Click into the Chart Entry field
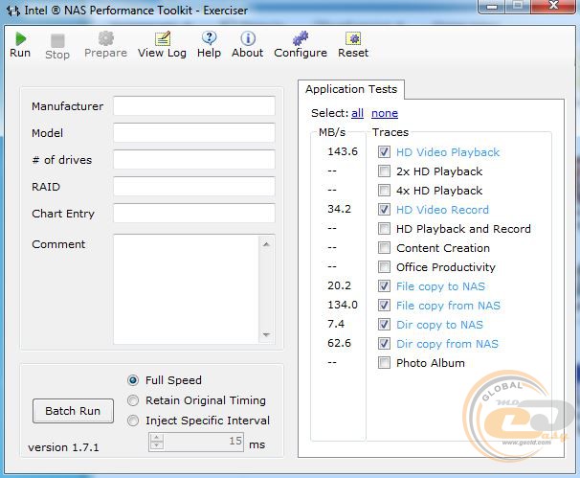The height and width of the screenshot is (478, 580). (194, 214)
